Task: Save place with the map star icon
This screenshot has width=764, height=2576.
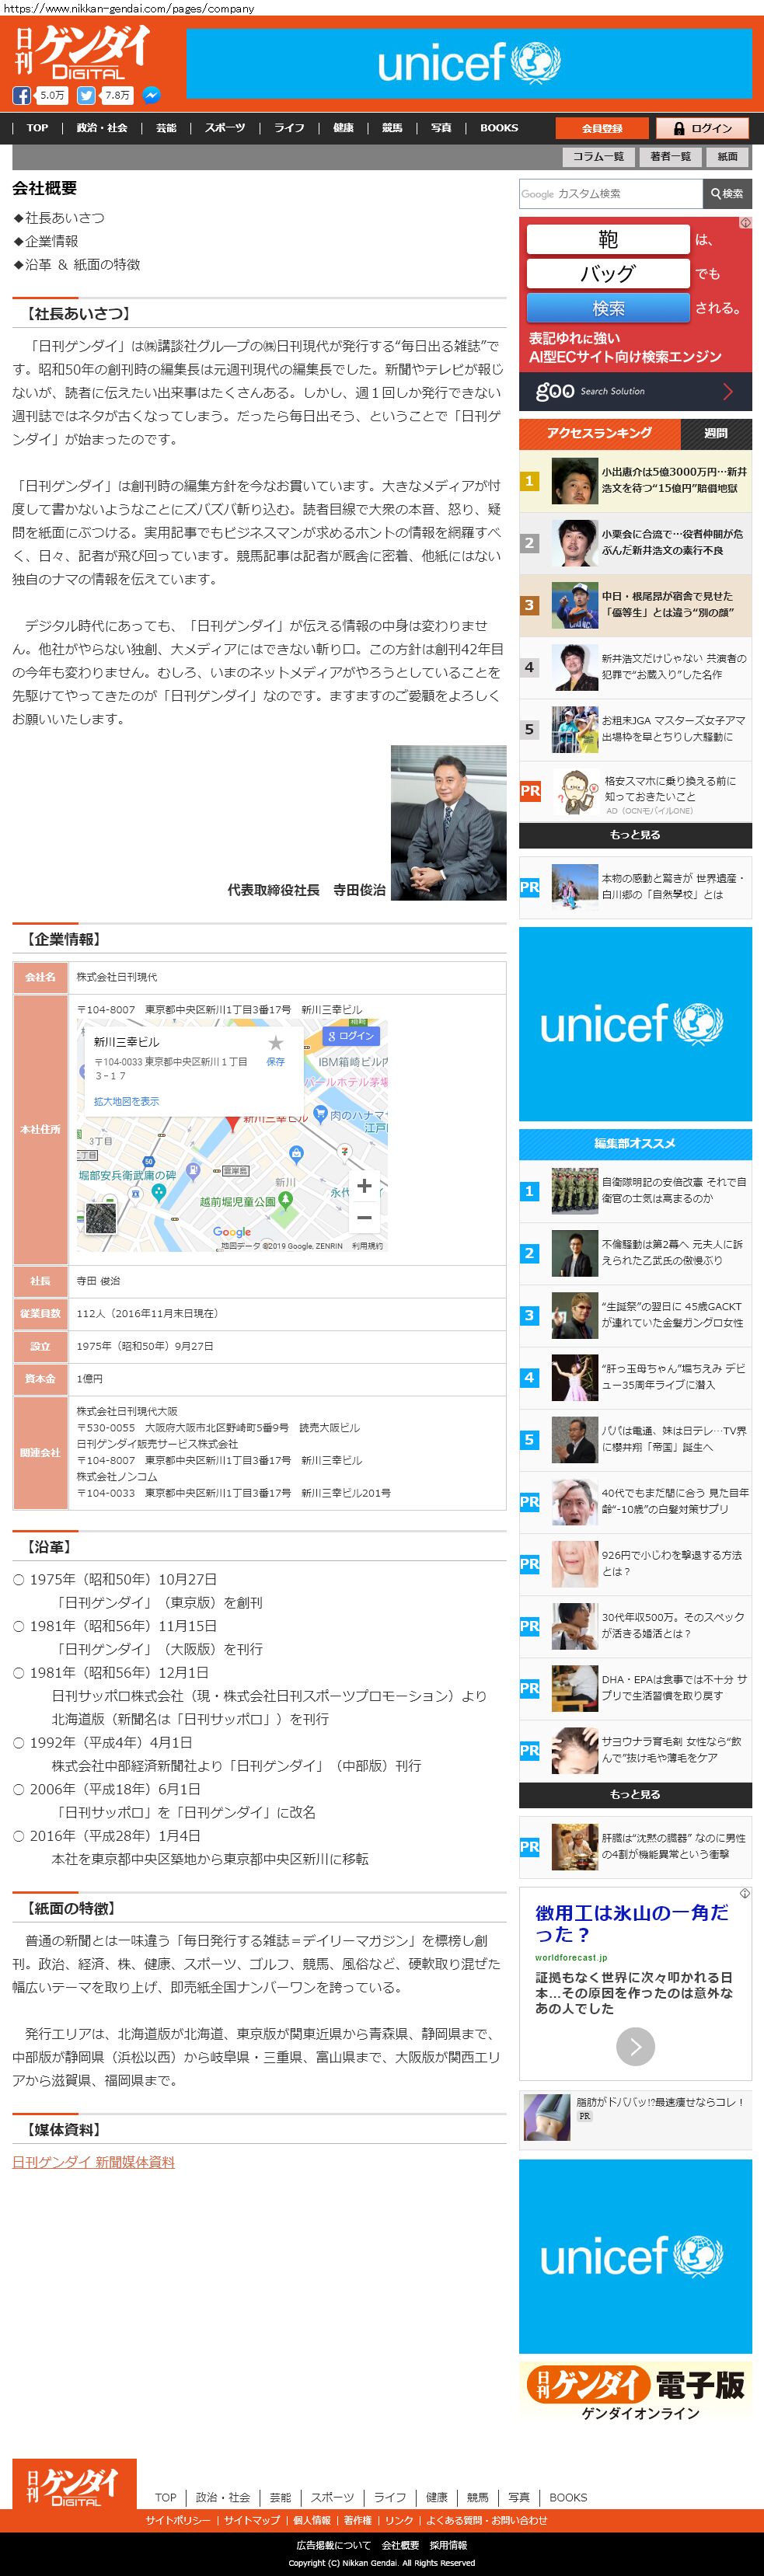Action: (x=275, y=1043)
